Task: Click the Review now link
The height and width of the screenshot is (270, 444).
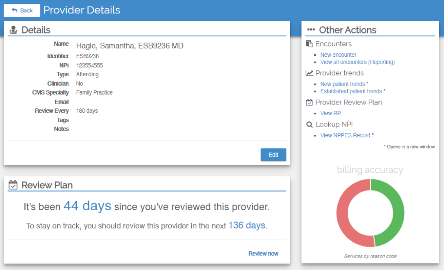Action: click(263, 254)
